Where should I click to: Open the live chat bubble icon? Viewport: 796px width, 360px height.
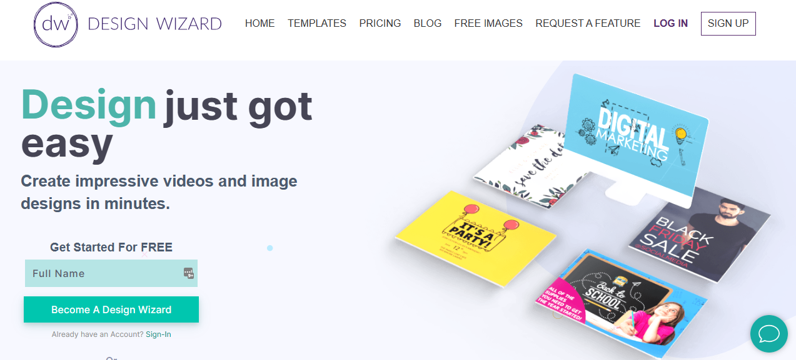[768, 334]
